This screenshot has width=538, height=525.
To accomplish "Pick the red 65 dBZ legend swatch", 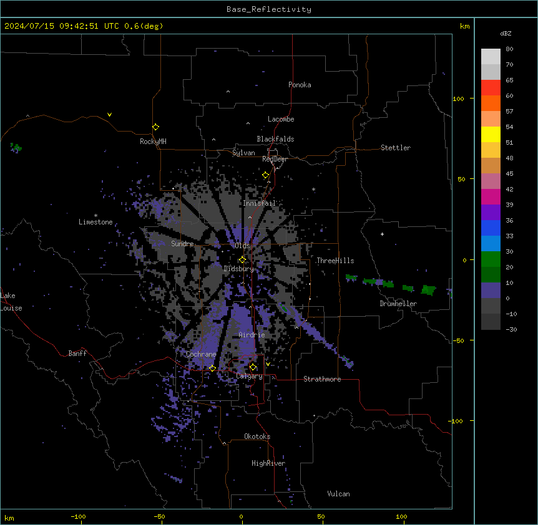I will pyautogui.click(x=491, y=87).
